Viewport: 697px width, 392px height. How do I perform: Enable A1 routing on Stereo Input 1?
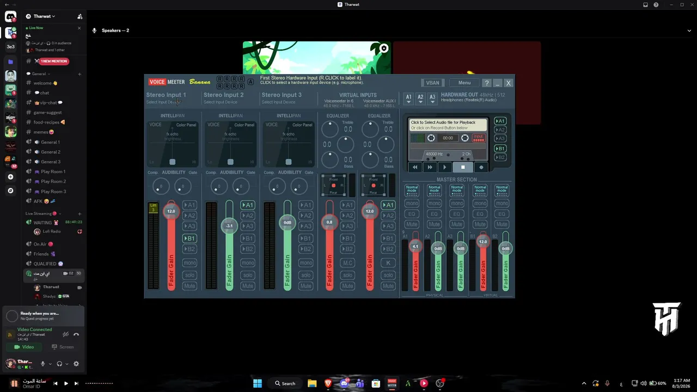click(189, 205)
